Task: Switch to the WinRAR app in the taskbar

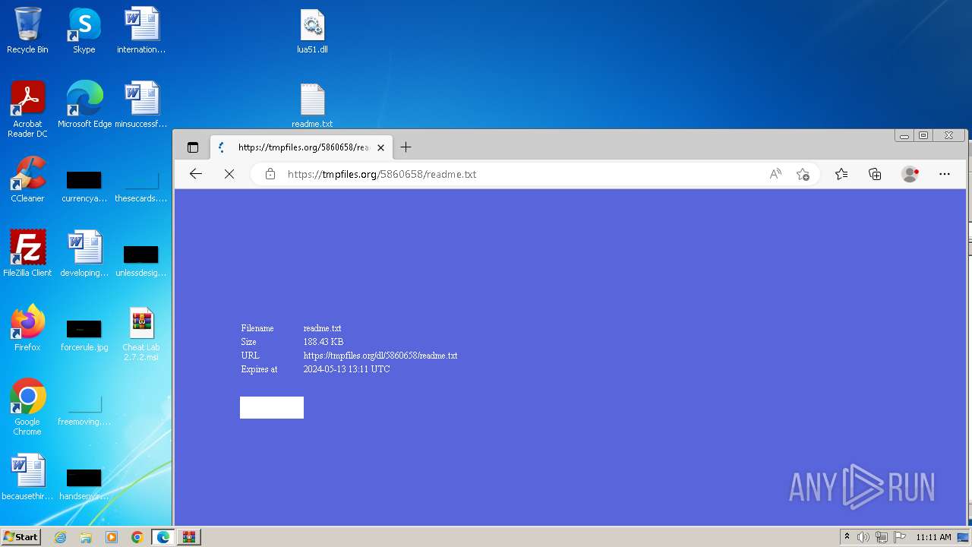Action: [189, 537]
